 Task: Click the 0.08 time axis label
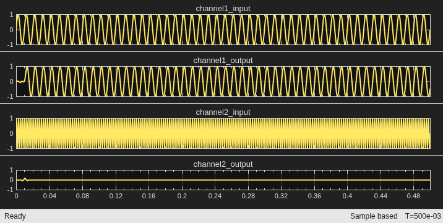tap(82, 196)
